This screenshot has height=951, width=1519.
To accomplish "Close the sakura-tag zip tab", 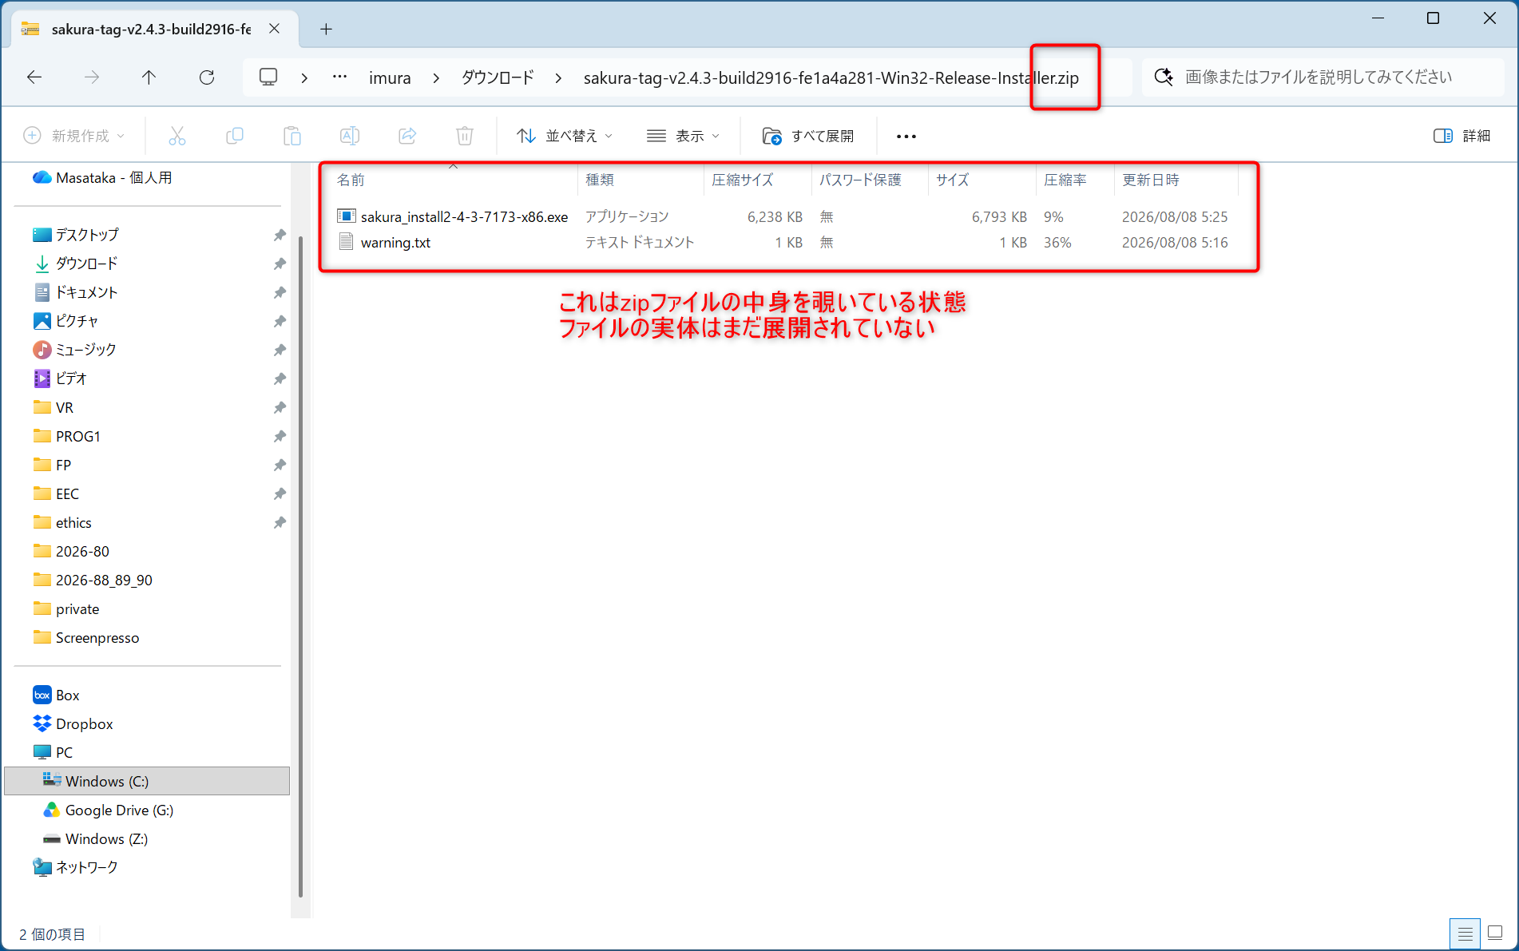I will [274, 29].
